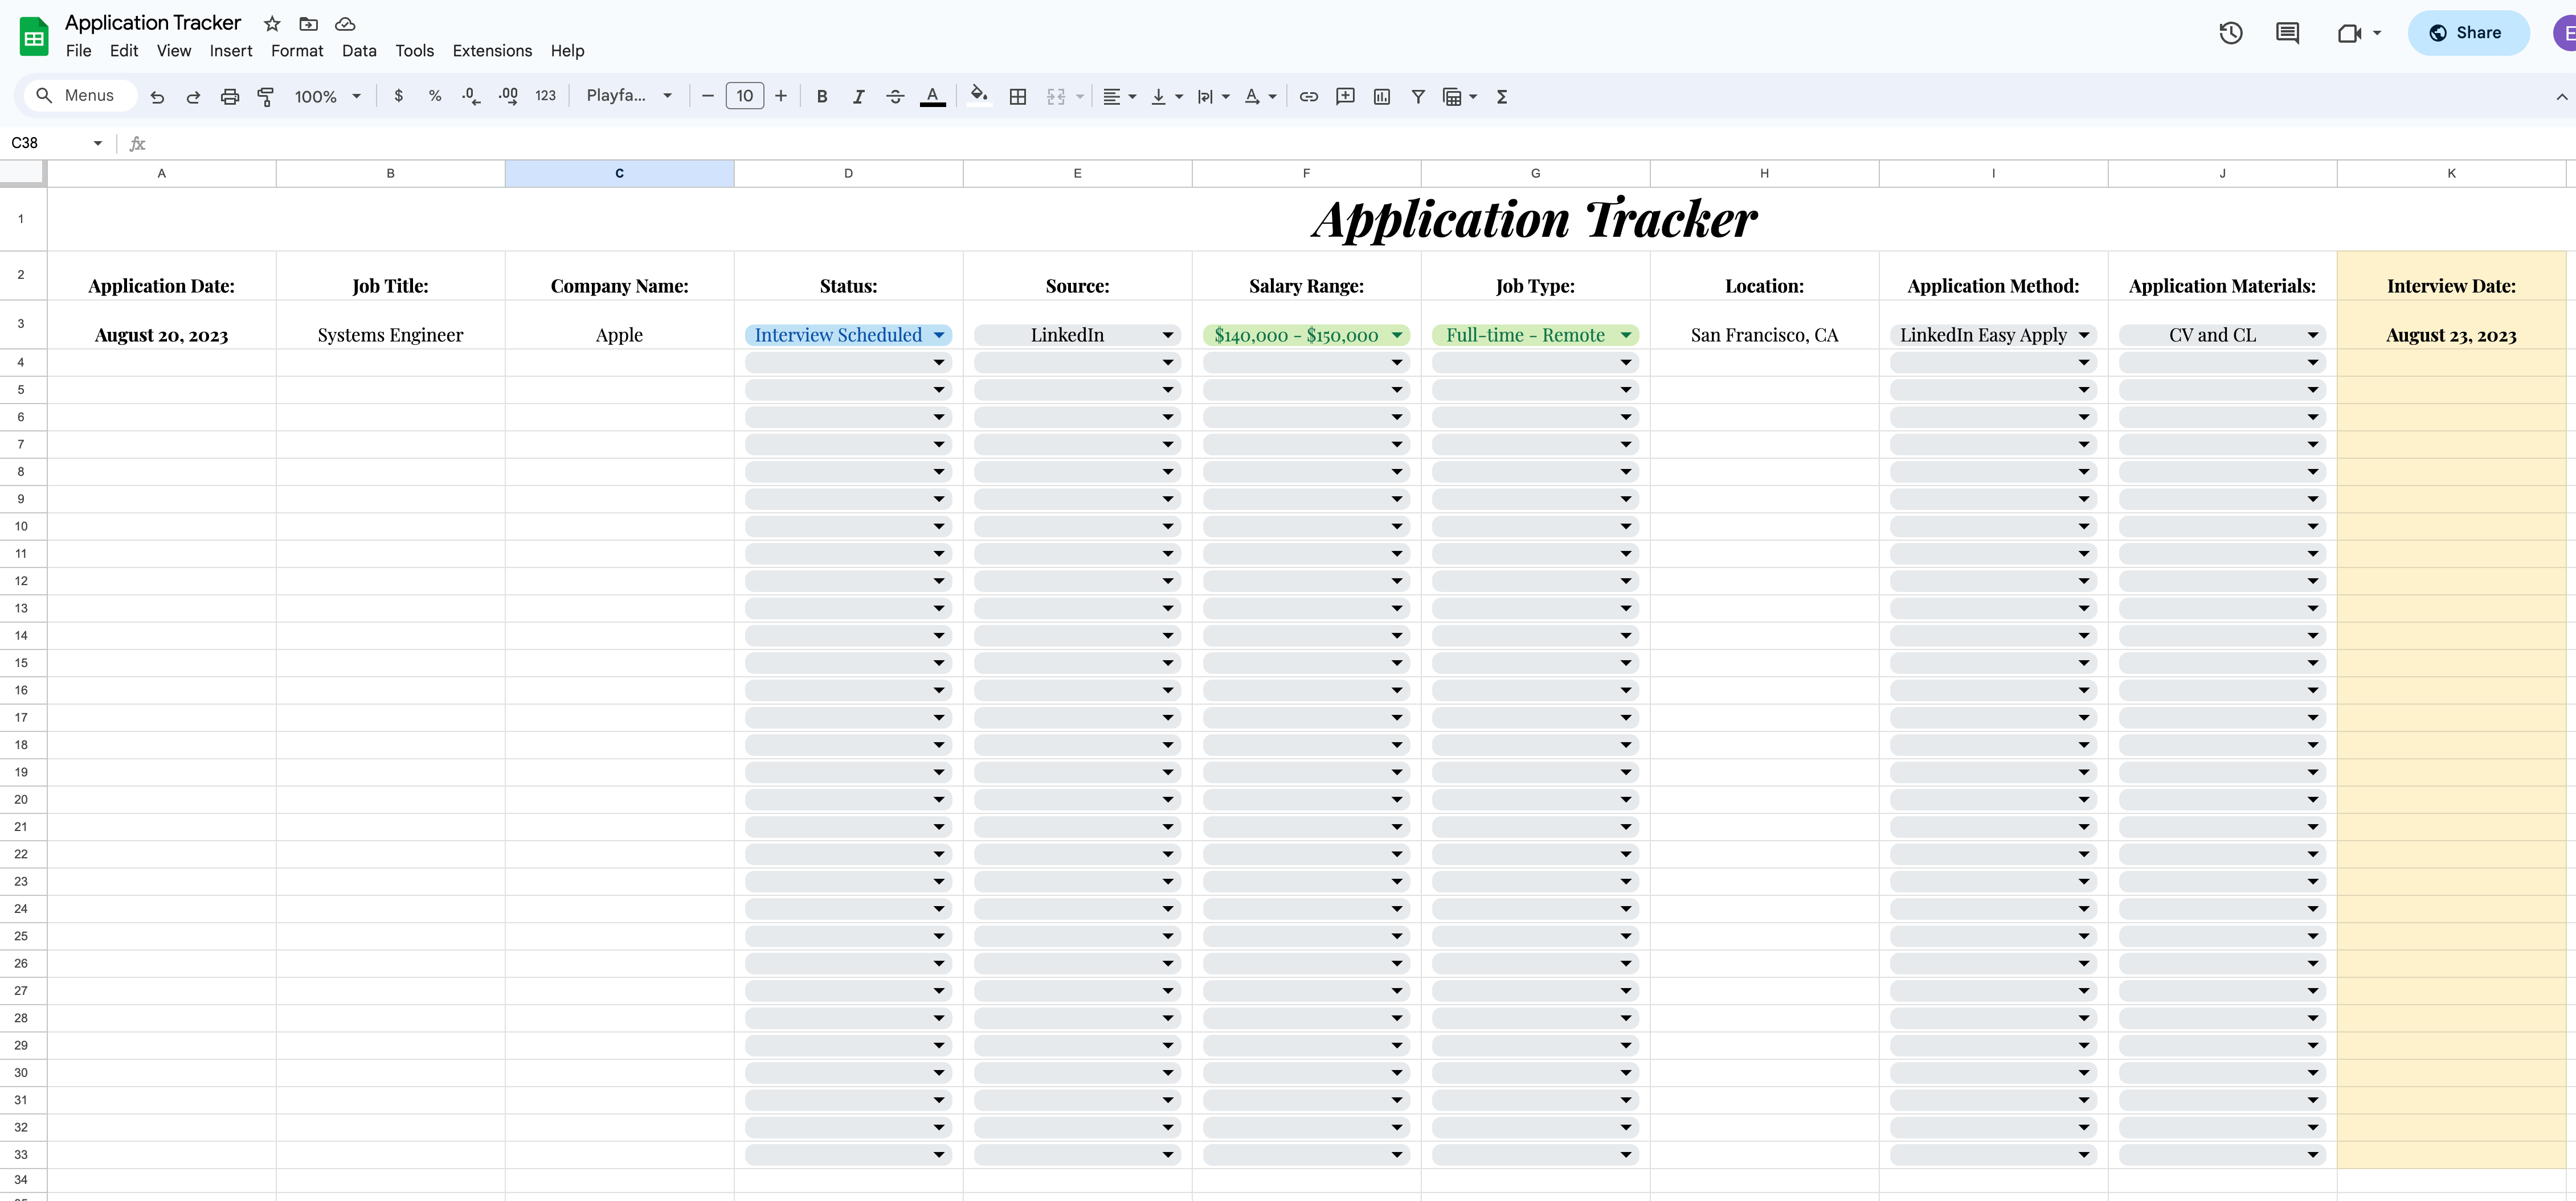Viewport: 2576px width, 1201px height.
Task: Open the zoom 100% dropdown
Action: pyautogui.click(x=327, y=97)
